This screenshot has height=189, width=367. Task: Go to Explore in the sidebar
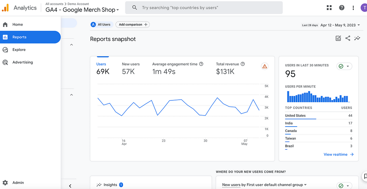pos(19,50)
